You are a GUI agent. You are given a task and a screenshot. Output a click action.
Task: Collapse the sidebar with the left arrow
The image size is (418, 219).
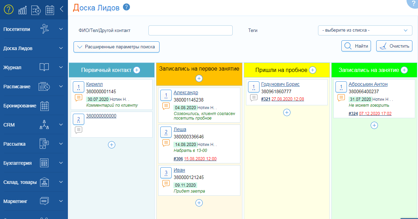click(62, 9)
